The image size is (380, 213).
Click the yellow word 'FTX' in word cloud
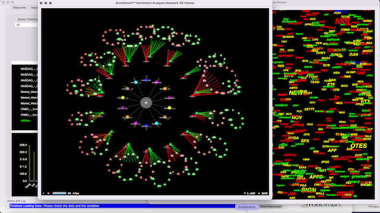[365, 102]
